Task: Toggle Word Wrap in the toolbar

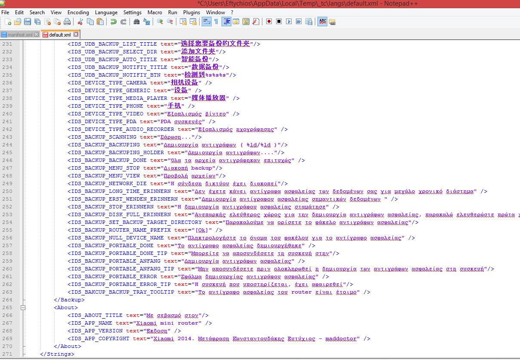Action: click(x=206, y=22)
